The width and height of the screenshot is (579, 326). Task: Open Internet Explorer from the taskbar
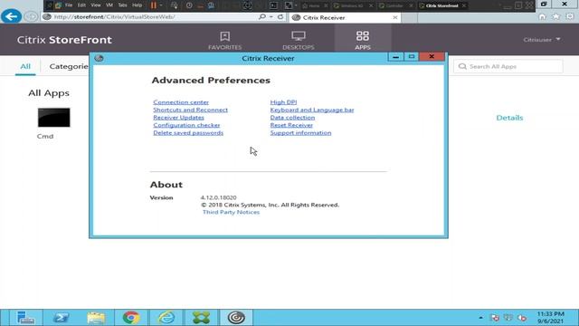[x=166, y=318]
